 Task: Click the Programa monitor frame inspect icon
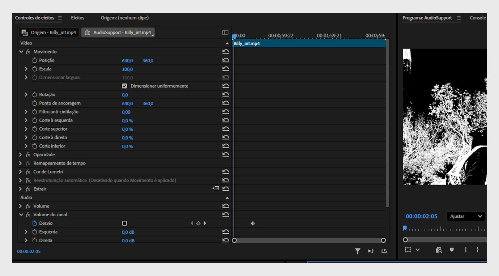tap(439, 250)
